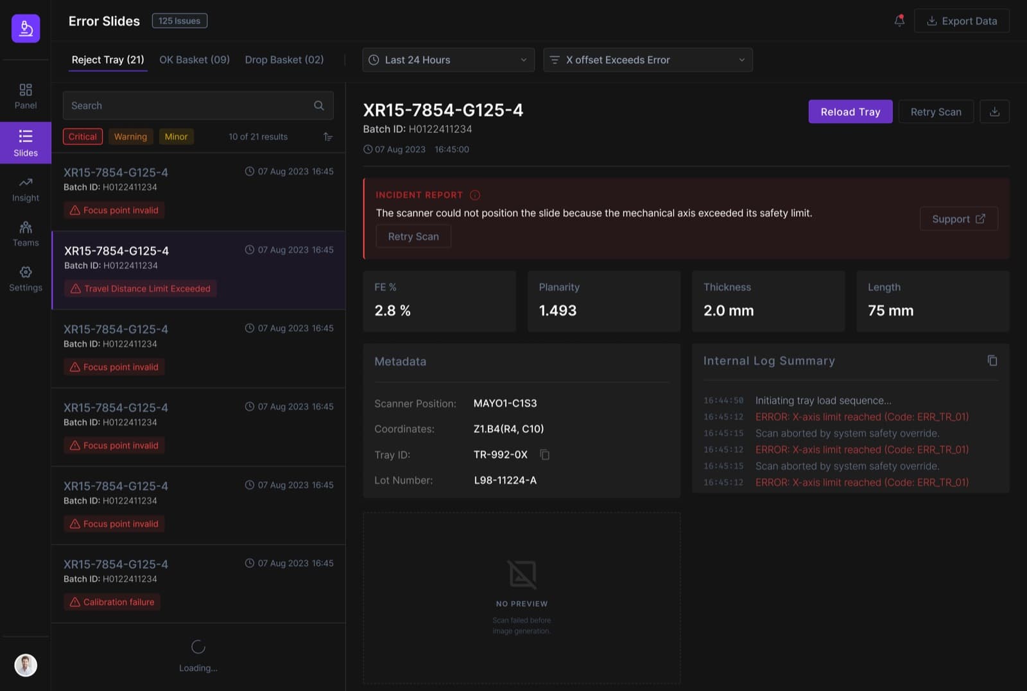Toggle the Minor severity filter
Image resolution: width=1027 pixels, height=691 pixels.
(176, 137)
